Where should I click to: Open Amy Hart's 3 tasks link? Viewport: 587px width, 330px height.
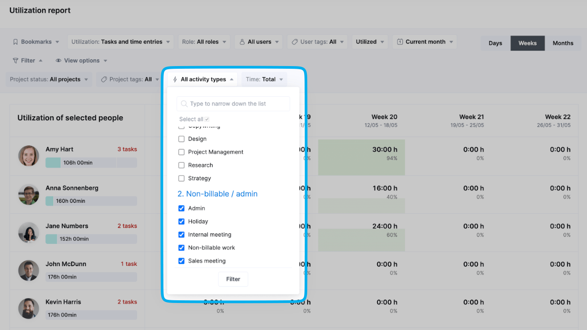[x=127, y=149]
